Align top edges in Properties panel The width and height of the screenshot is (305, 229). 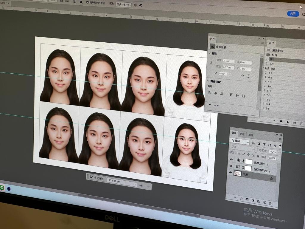coord(231,95)
